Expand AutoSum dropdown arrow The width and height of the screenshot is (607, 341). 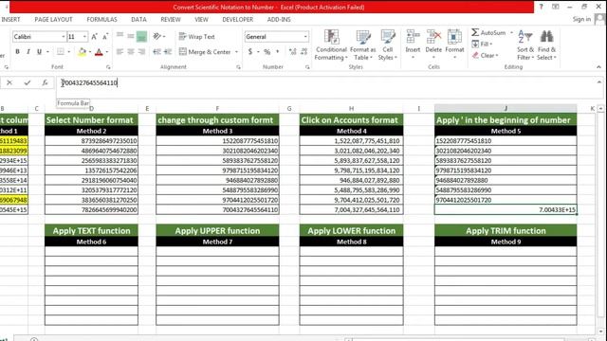[511, 33]
